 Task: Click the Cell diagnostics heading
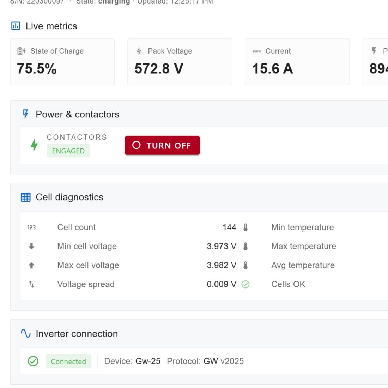(x=69, y=197)
